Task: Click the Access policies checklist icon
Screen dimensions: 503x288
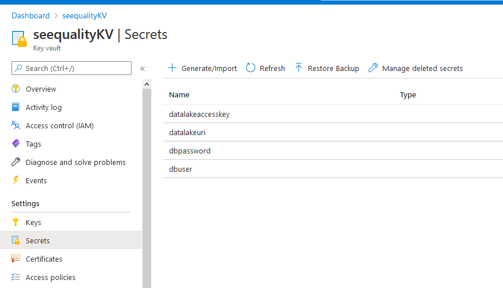Action: 15,277
